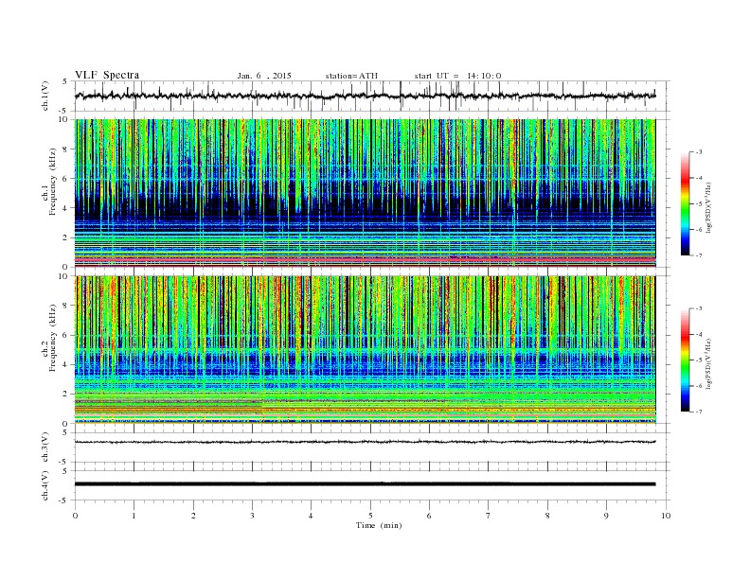Click the ch.1 spectrogram color scale bar
This screenshot has height=579, width=750.
(x=685, y=204)
